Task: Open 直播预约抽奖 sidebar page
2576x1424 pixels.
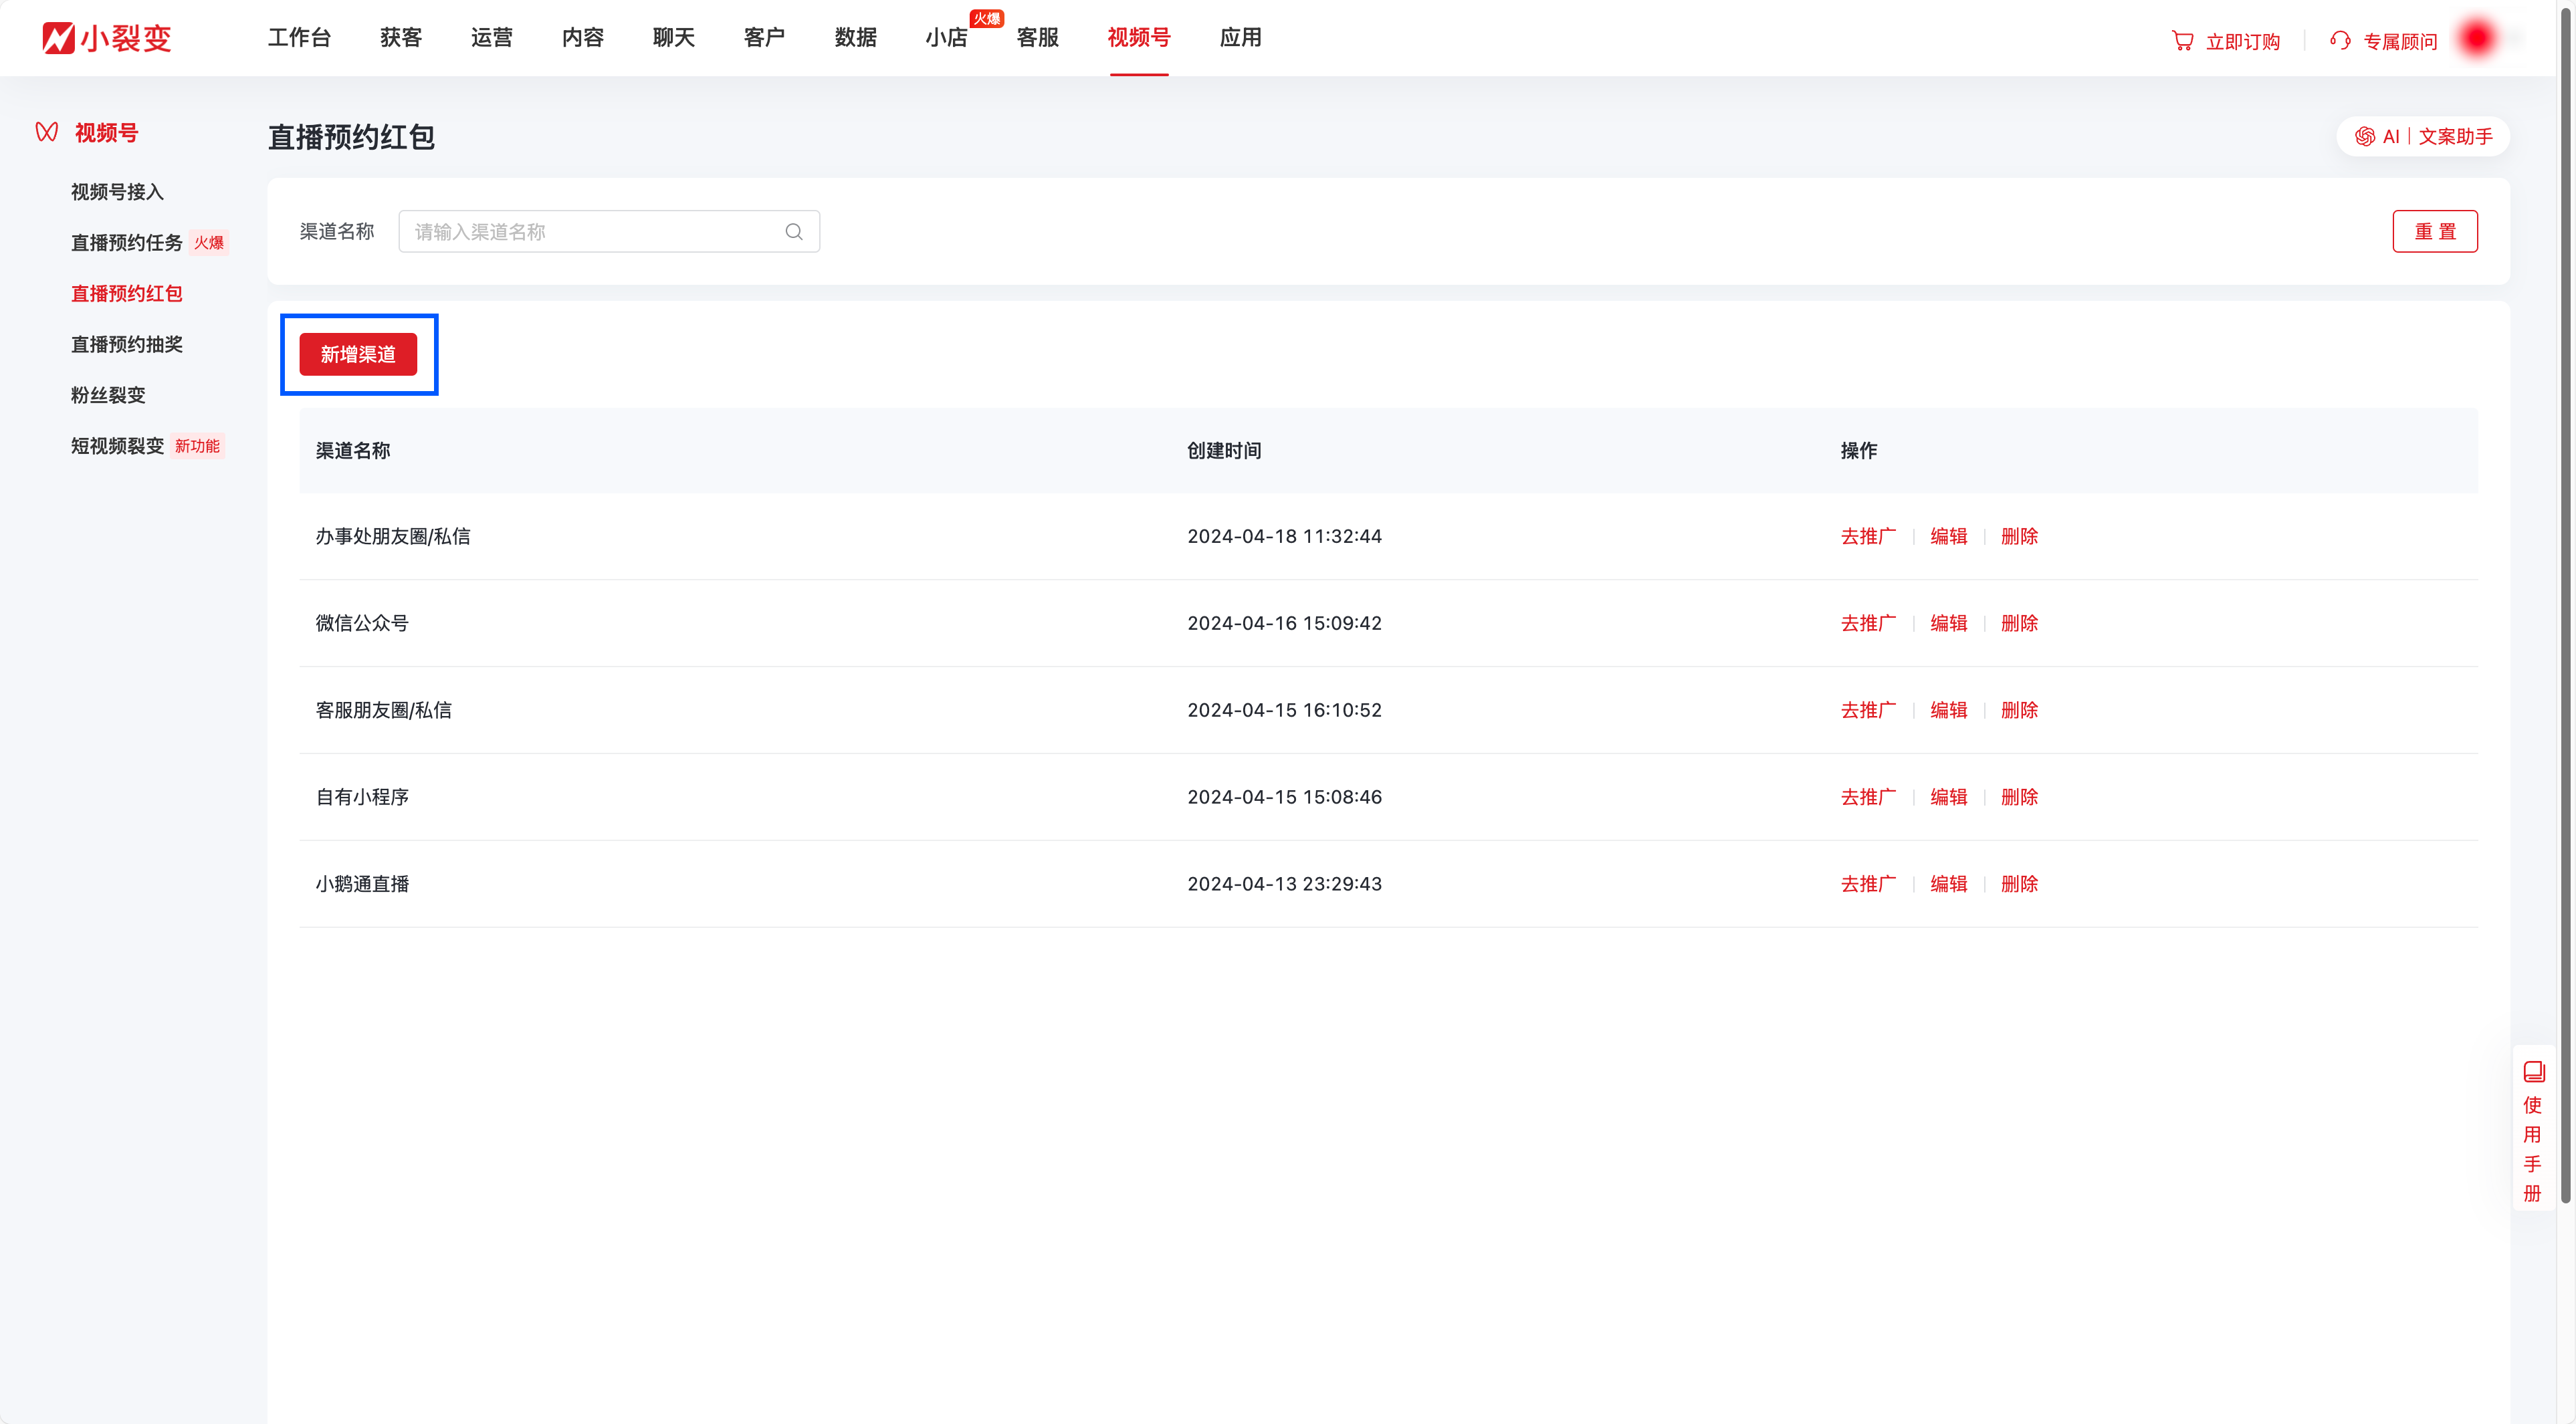Action: (127, 344)
